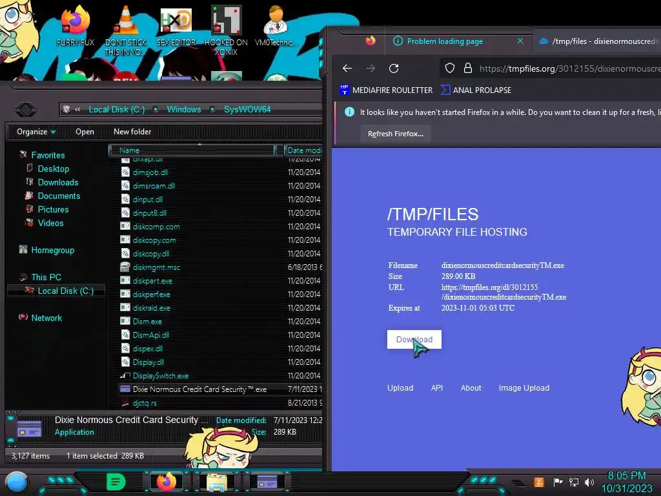Switch to the /tmp/files tab
This screenshot has height=496, width=661.
point(598,41)
